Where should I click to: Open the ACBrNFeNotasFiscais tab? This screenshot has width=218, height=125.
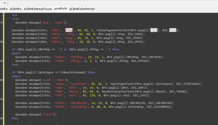(x=38, y=9)
